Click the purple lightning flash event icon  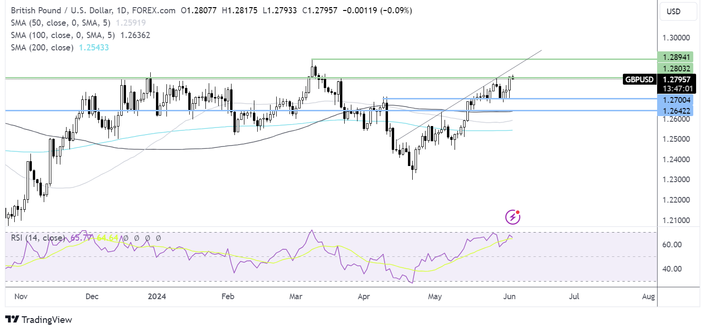coord(513,217)
